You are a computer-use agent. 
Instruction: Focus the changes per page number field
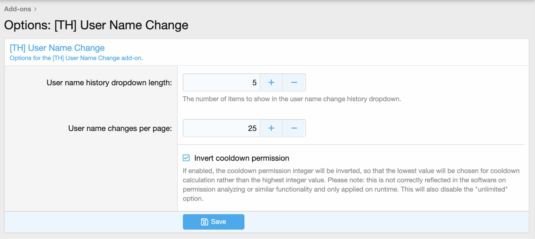coord(221,128)
